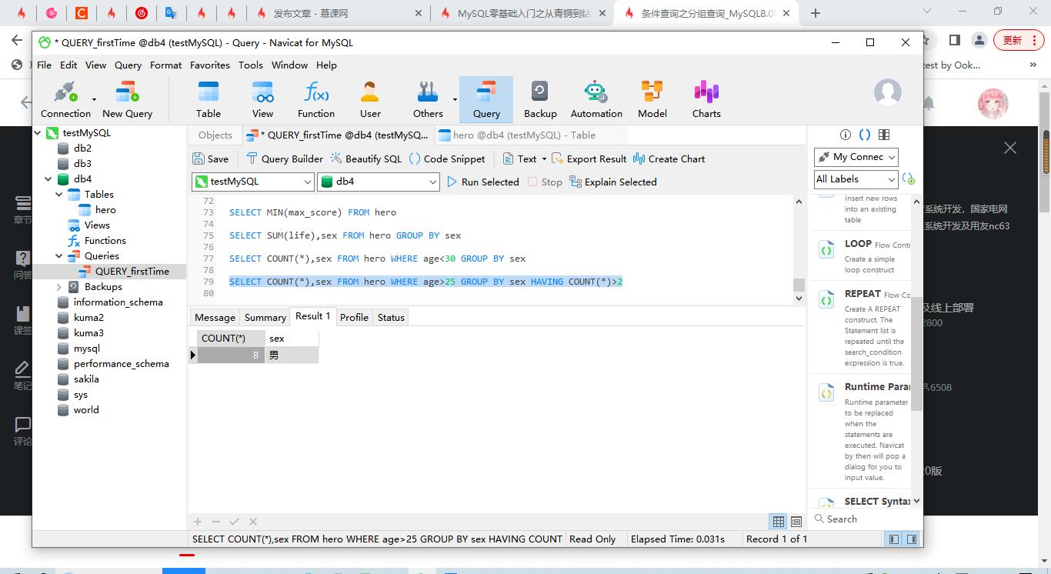The height and width of the screenshot is (574, 1051).
Task: Open the REPEAT snippet icon
Action: tap(826, 300)
